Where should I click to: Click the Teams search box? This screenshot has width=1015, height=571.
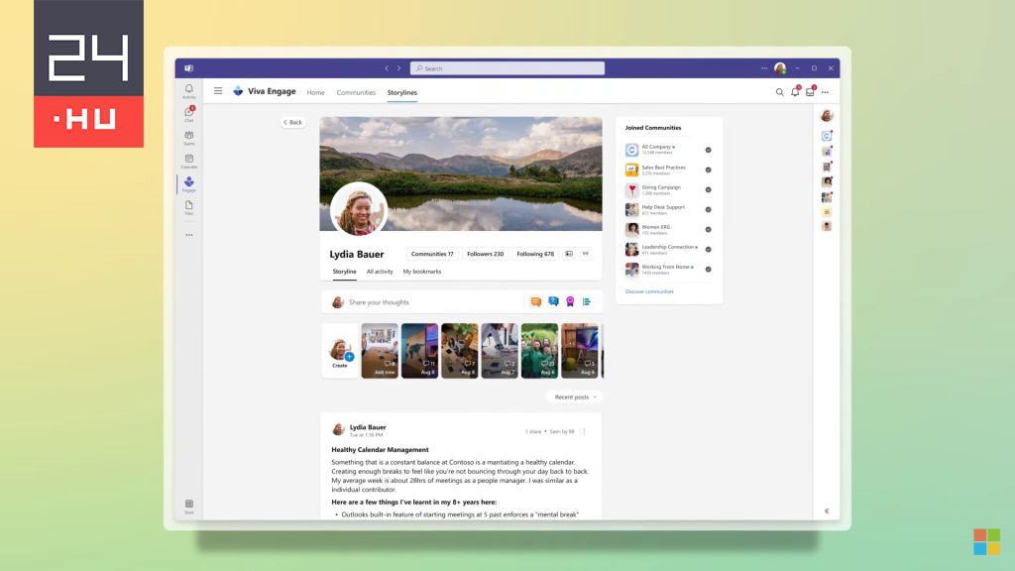(x=507, y=68)
